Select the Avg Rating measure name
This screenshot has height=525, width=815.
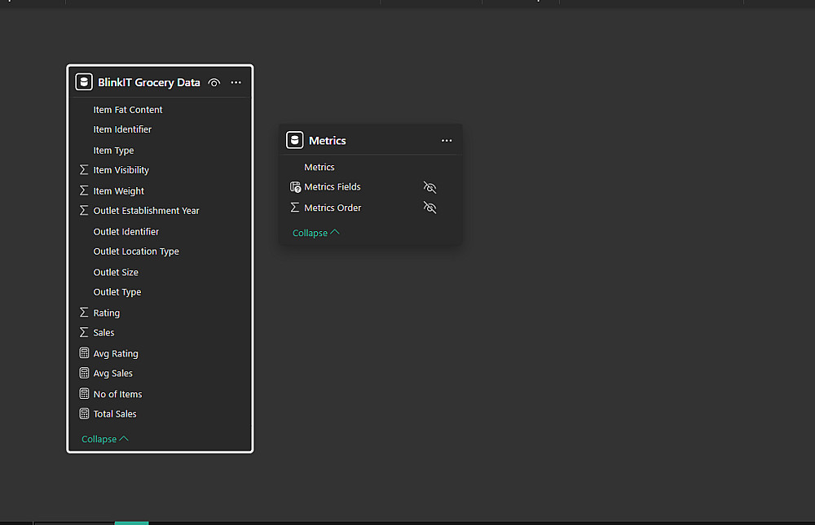click(116, 353)
